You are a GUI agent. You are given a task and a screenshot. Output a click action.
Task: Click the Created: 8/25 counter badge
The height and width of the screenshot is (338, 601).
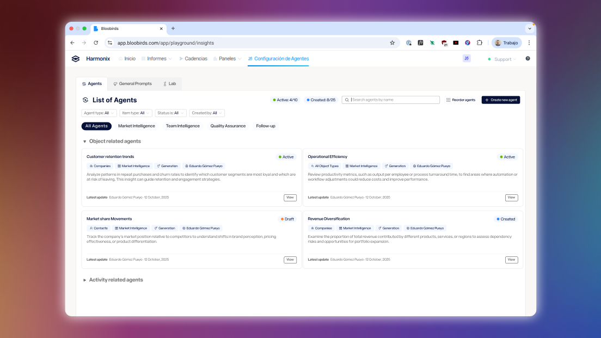(321, 100)
